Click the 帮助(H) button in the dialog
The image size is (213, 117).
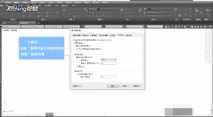pyautogui.click(x=137, y=86)
